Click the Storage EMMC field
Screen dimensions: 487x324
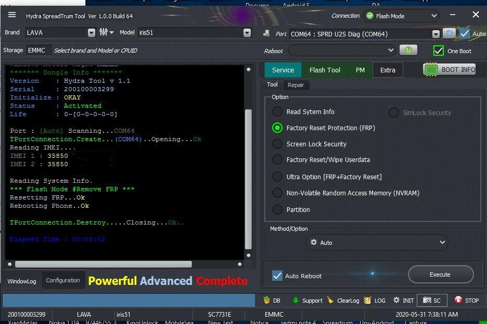point(39,50)
